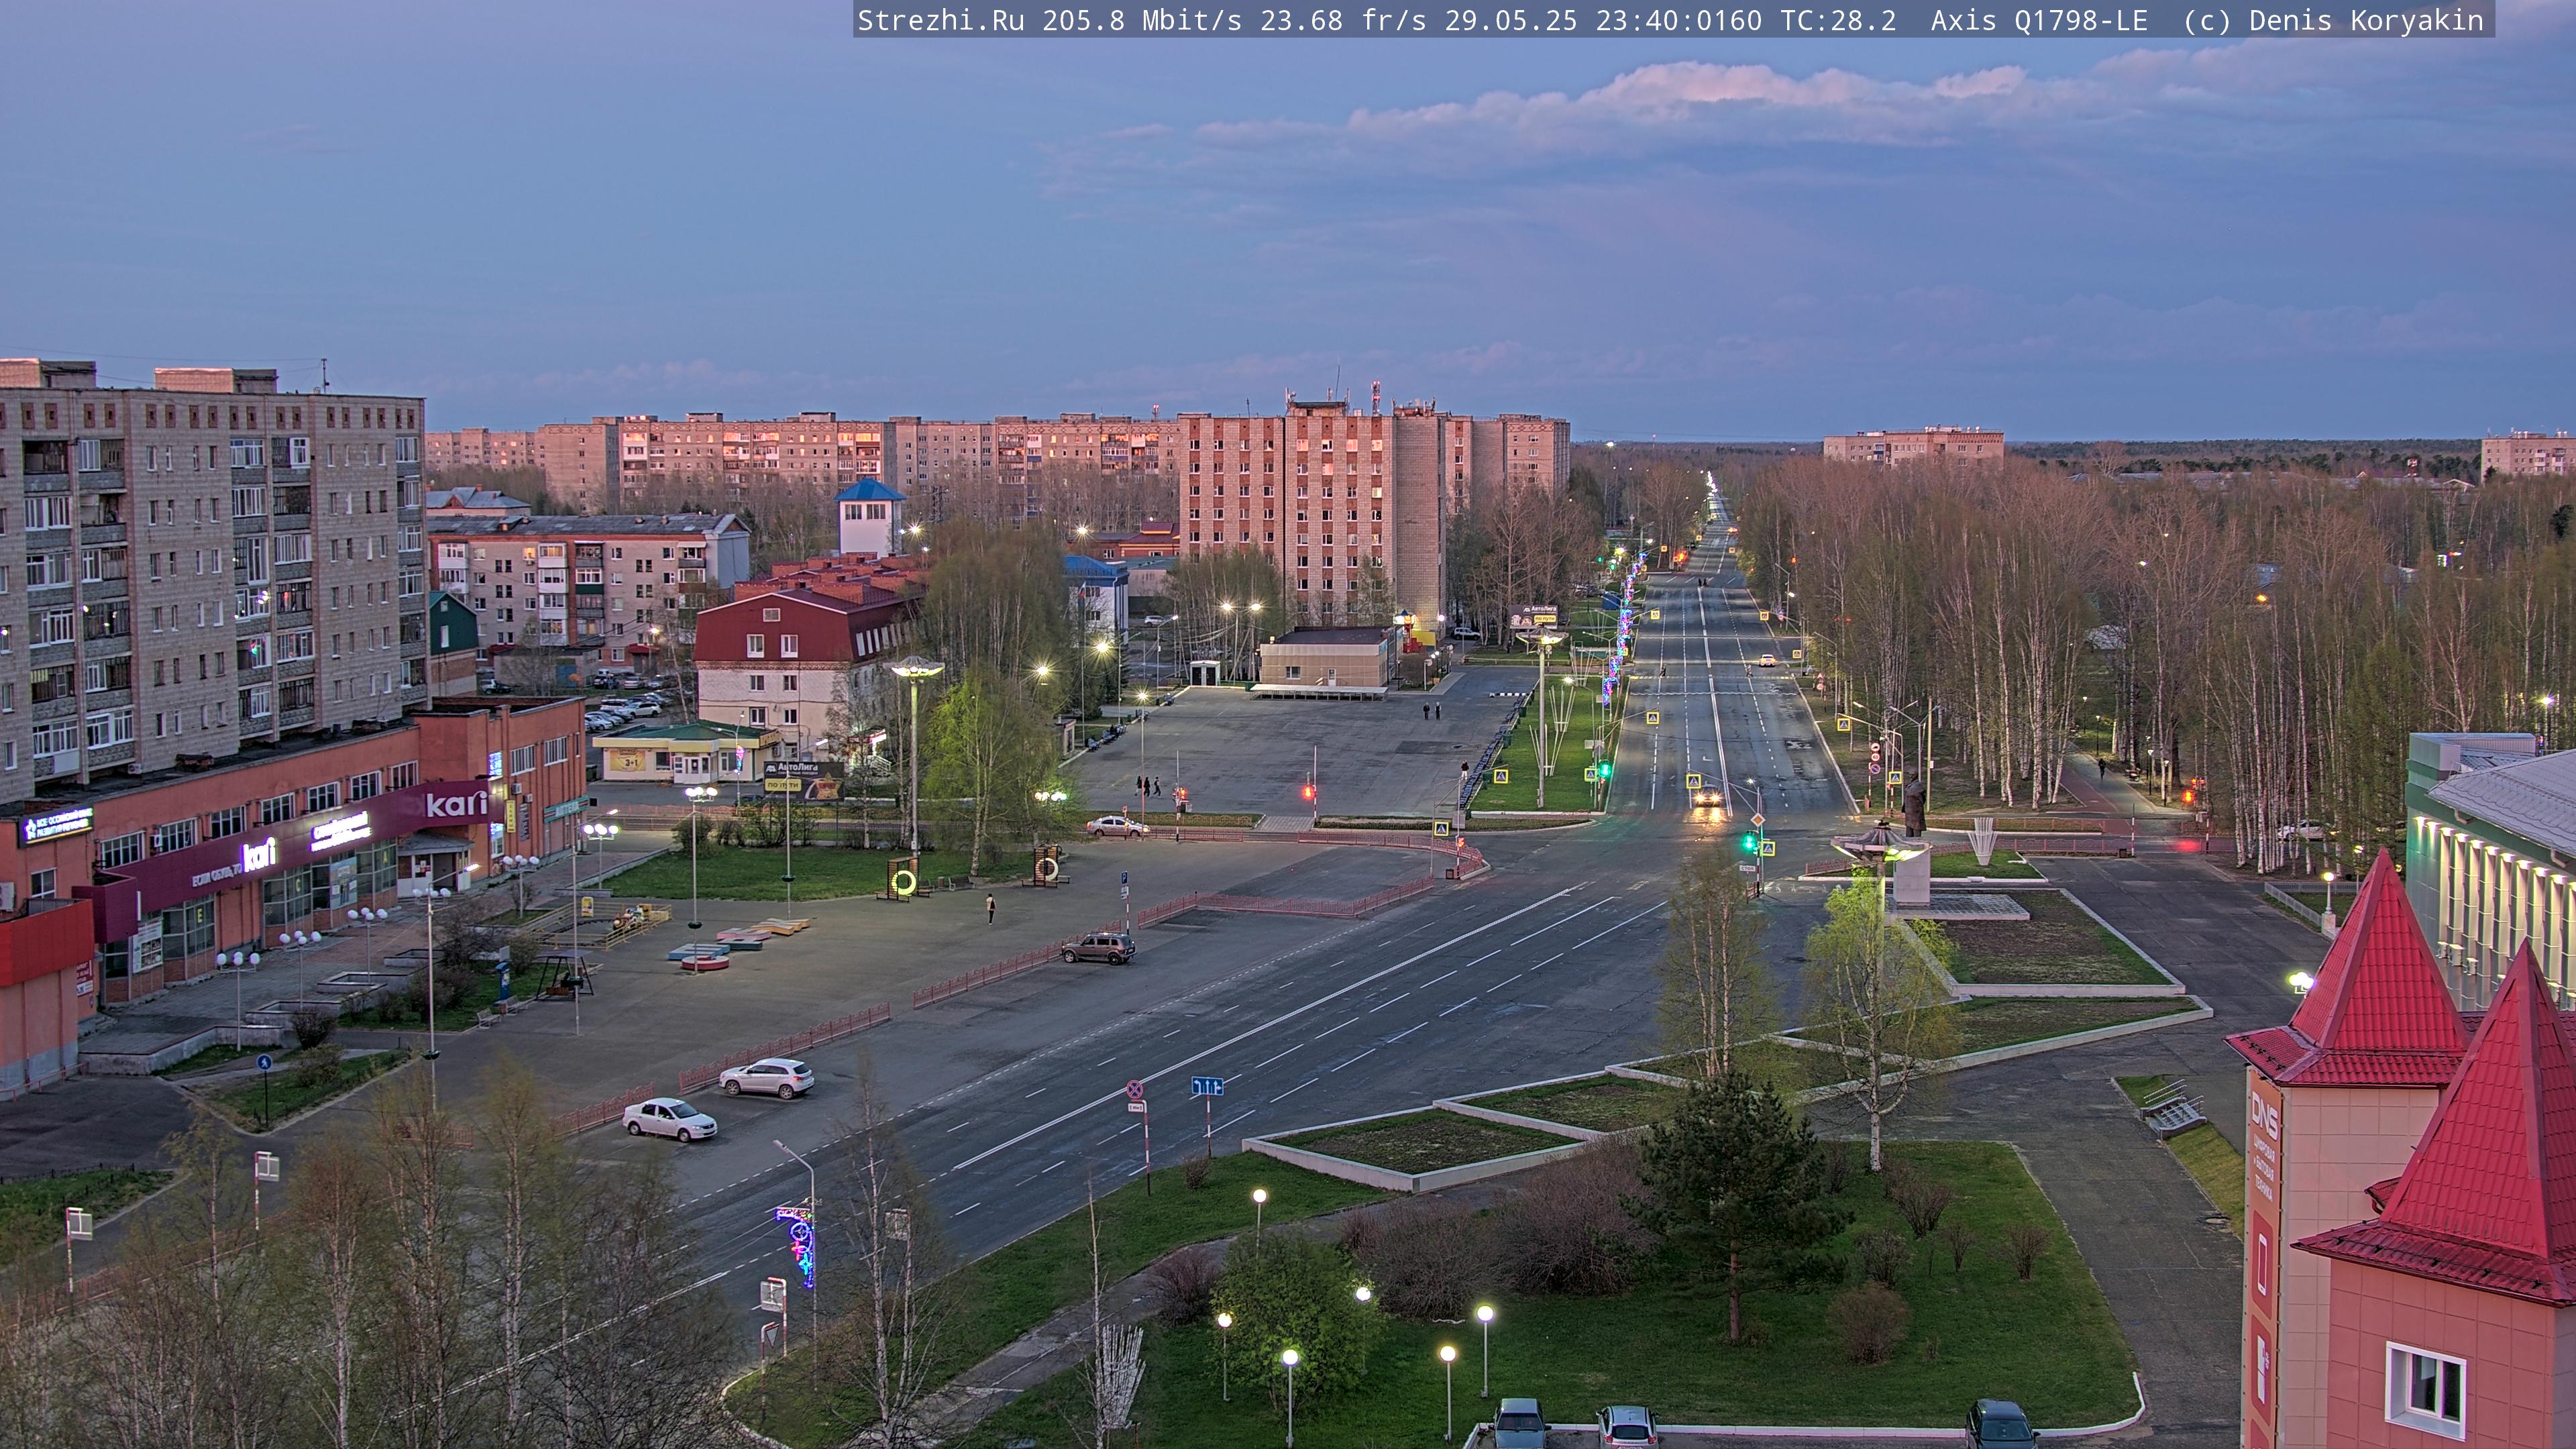This screenshot has height=1449, width=2576.
Task: Click the "205.8 Mbit/s" bitrate readout
Action: 1142,21
